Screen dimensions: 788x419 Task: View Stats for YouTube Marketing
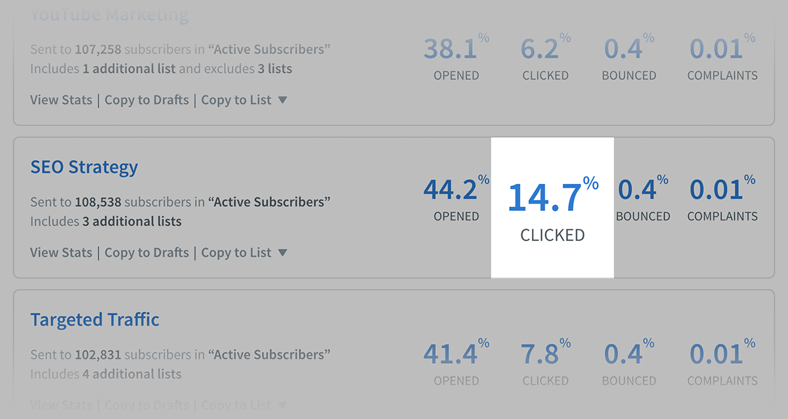(x=60, y=99)
